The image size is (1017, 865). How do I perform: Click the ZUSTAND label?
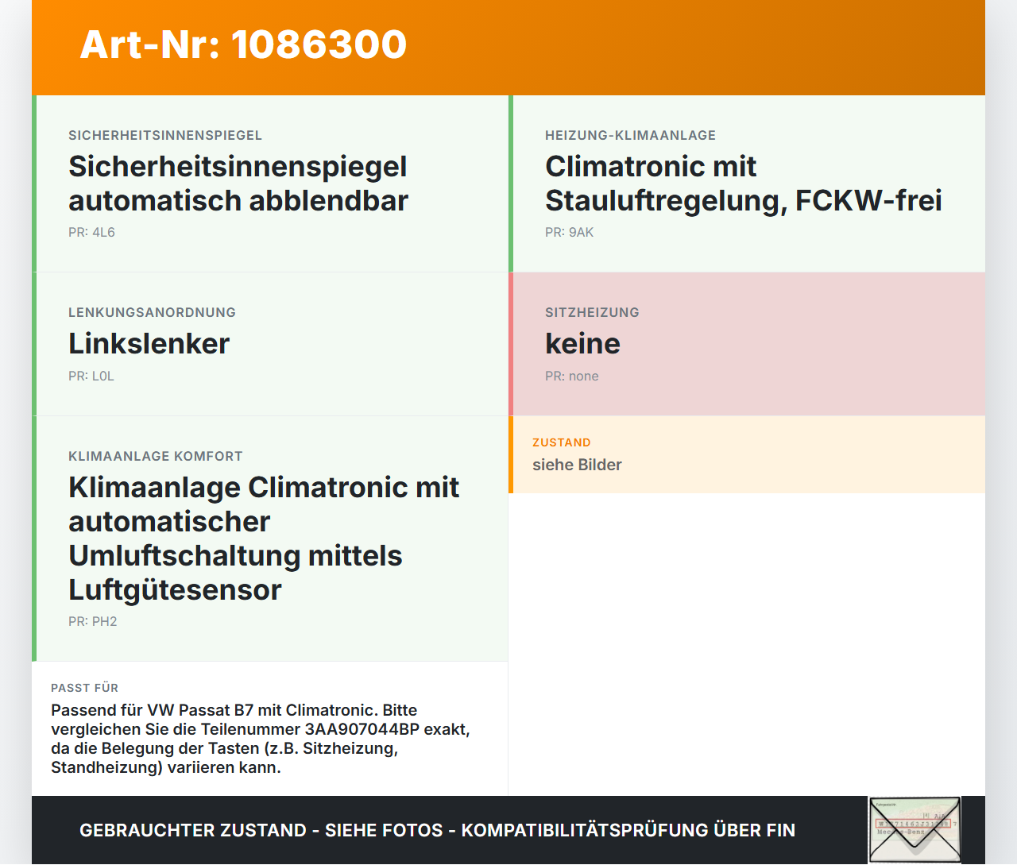[x=562, y=442]
